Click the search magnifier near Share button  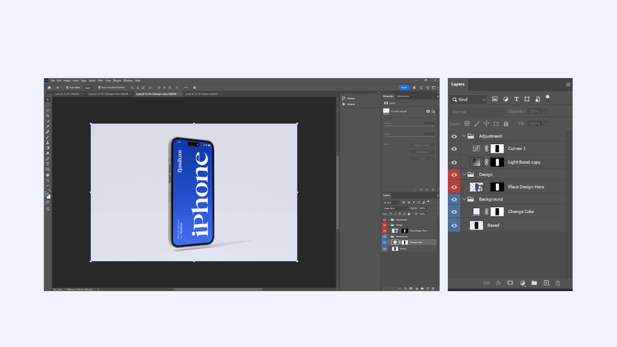(x=421, y=88)
